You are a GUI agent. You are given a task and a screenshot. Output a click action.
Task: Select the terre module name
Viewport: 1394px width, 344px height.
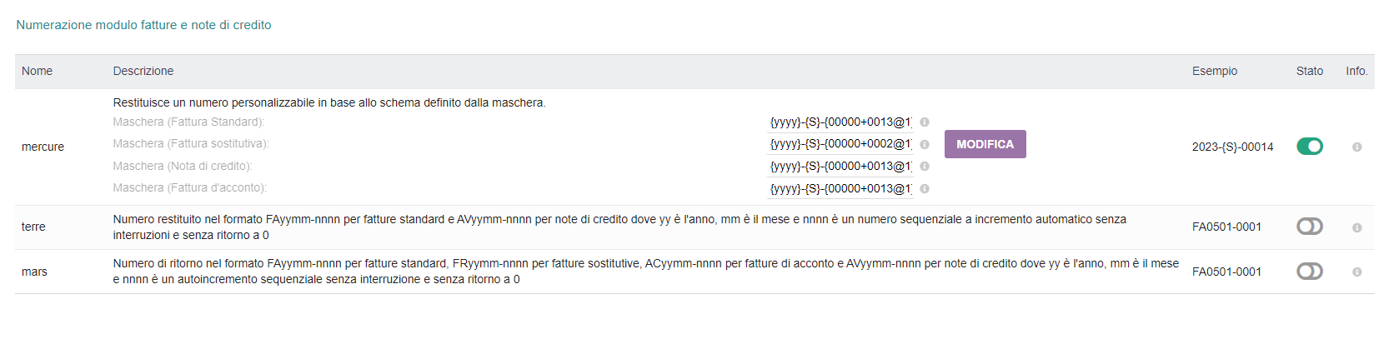[x=33, y=227]
